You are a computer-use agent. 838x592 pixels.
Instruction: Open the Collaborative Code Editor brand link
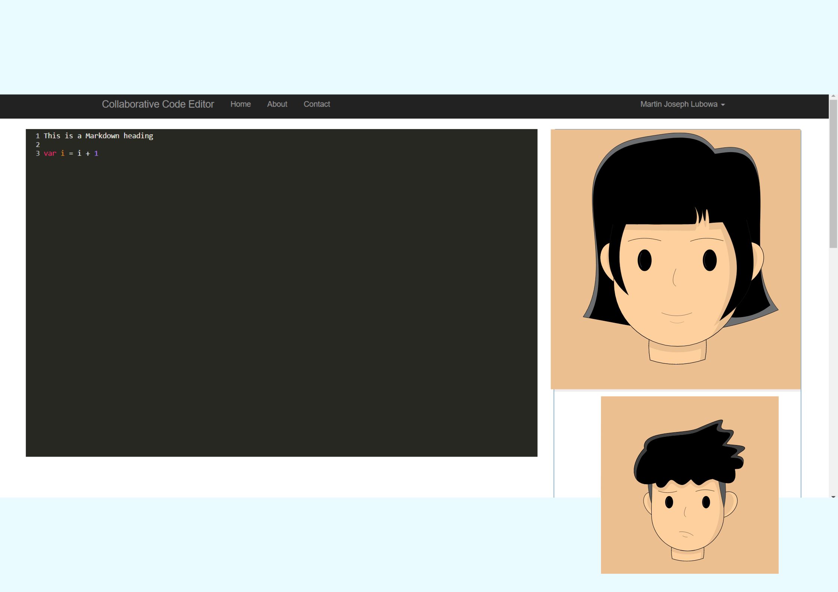pos(158,104)
